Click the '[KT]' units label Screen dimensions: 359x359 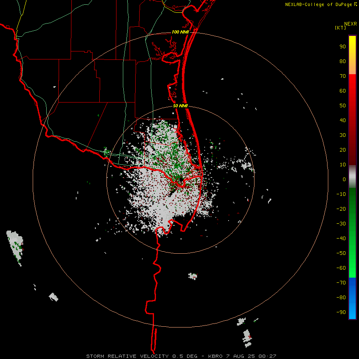tap(341, 28)
